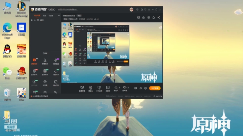Open stream settings gear in bottom bar
The height and width of the screenshot is (136, 243).
click(x=145, y=88)
